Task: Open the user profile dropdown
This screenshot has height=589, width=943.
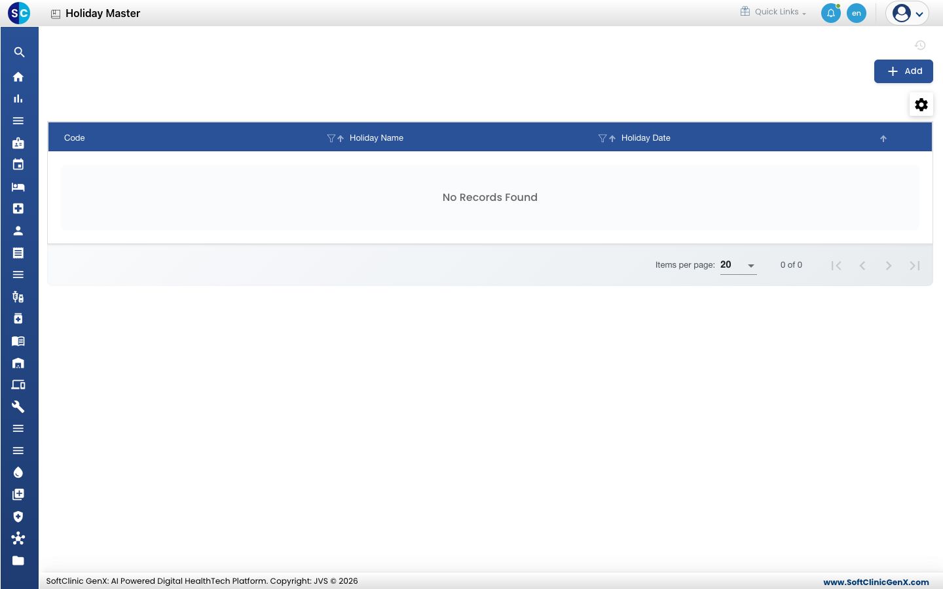Action: tap(908, 13)
